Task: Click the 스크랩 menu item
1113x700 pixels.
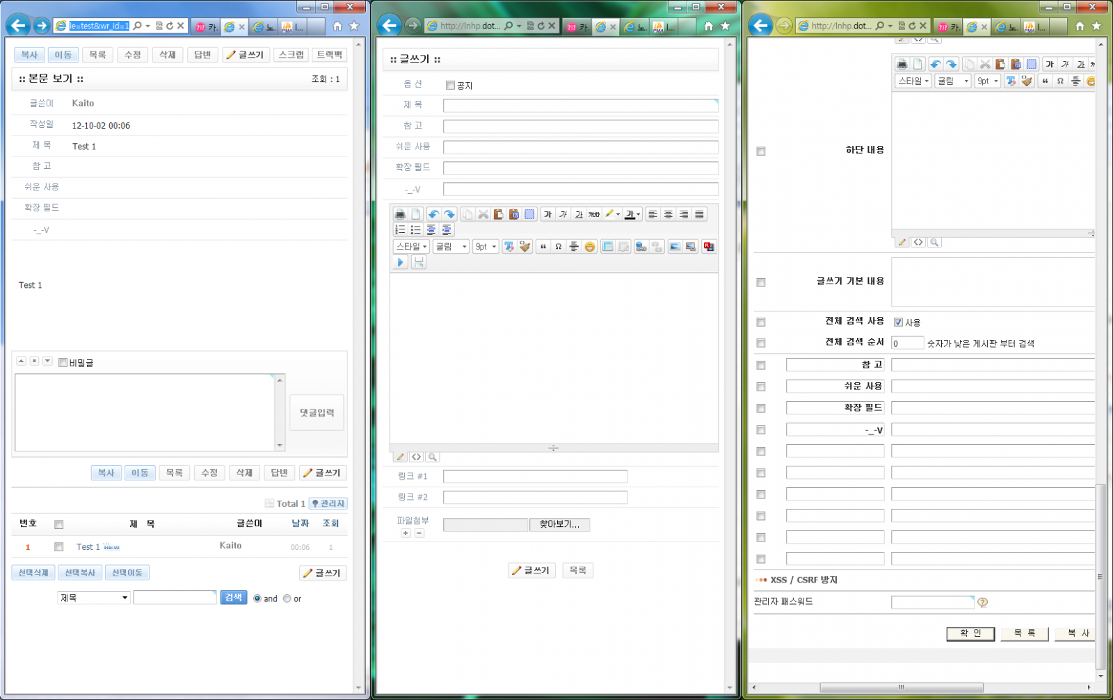Action: click(291, 55)
